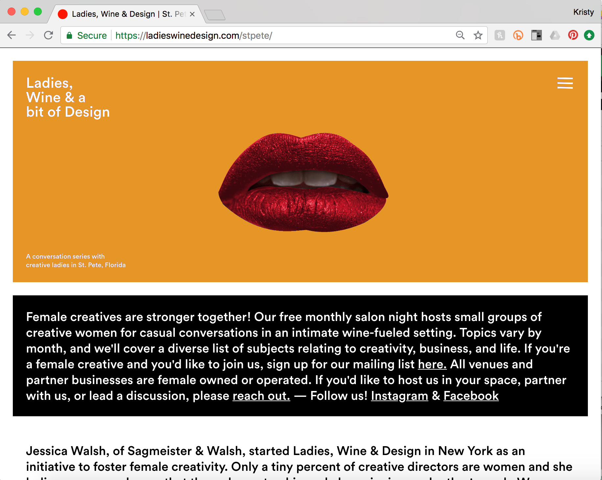The width and height of the screenshot is (602, 480).
Task: Select the Ladies, Wine & Design tab
Action: [127, 14]
